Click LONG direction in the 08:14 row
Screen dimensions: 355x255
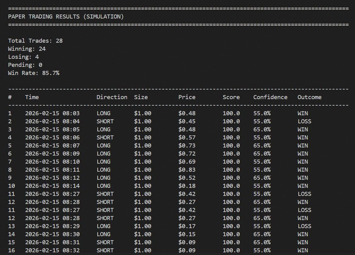click(x=103, y=186)
